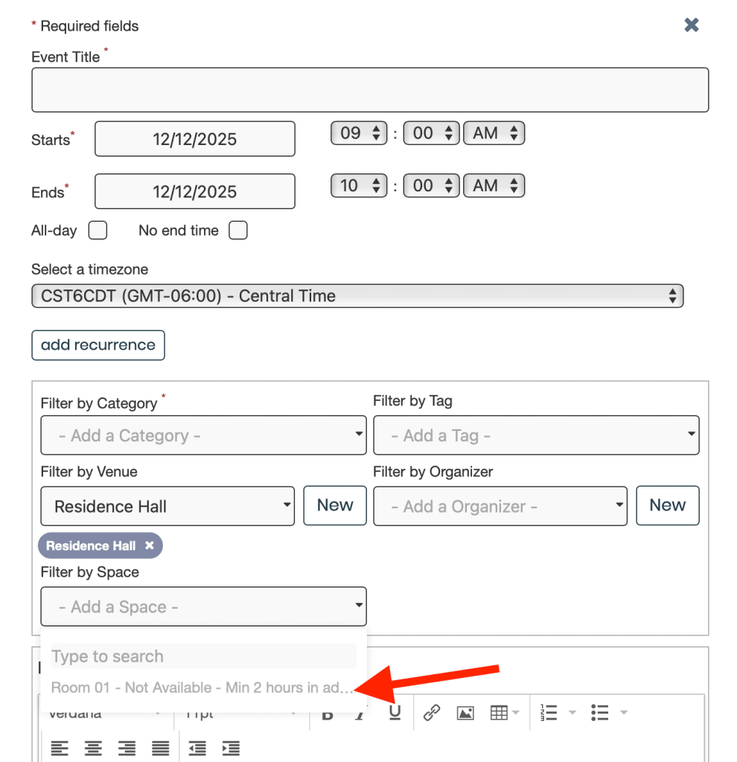Remove the Residence Hall venue tag
This screenshot has height=762, width=737.
[150, 545]
